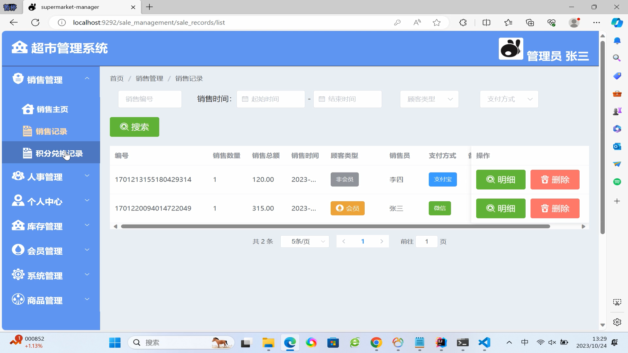Image resolution: width=628 pixels, height=353 pixels.
Task: Open the browser extensions puzzle icon
Action: 463,23
